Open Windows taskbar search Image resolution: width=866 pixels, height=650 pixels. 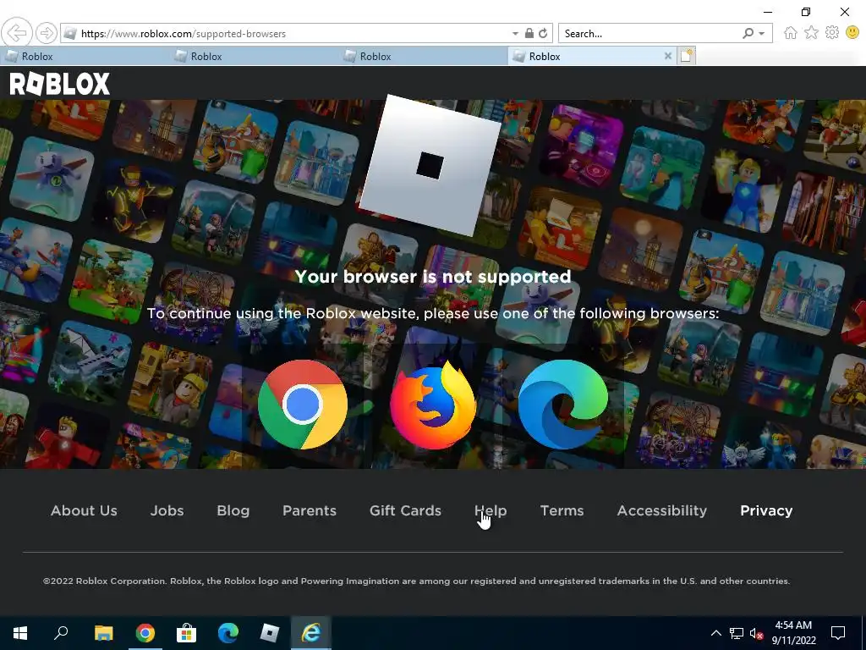pyautogui.click(x=61, y=633)
